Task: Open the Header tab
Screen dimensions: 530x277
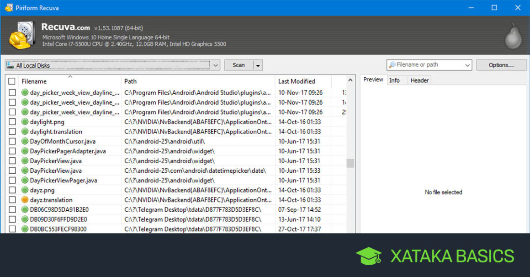Action: point(419,80)
